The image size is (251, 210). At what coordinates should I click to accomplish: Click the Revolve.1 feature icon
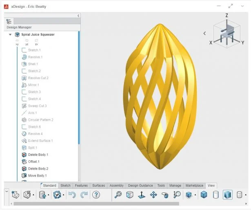coord(24,57)
